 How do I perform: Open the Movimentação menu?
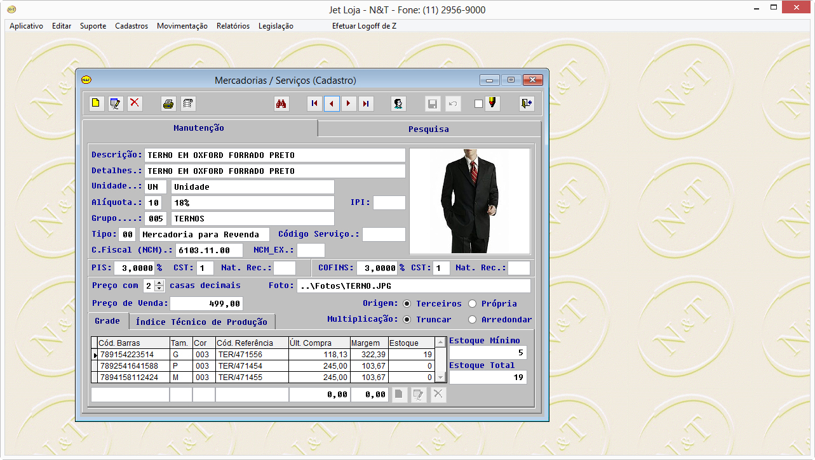[182, 26]
